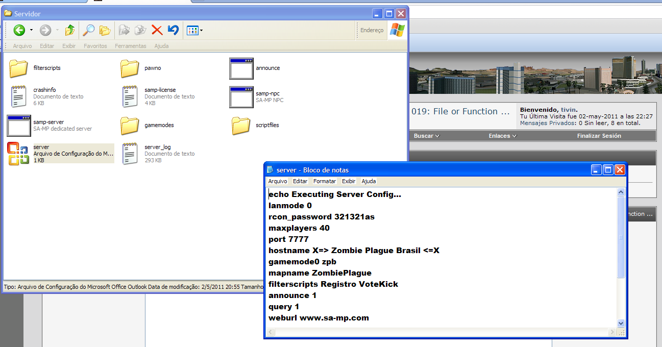Open Exibir menu in Servidor window
Screen dimensions: 662x347
[x=69, y=46]
